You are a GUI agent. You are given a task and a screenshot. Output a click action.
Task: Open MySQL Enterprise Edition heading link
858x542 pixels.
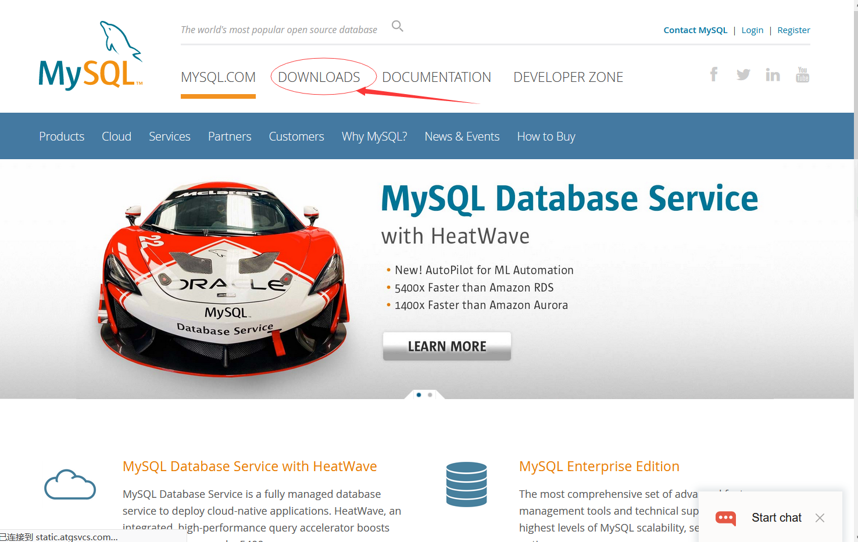pos(599,466)
